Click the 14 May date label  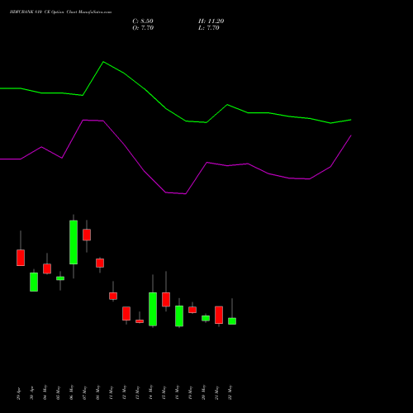pyautogui.click(x=151, y=392)
